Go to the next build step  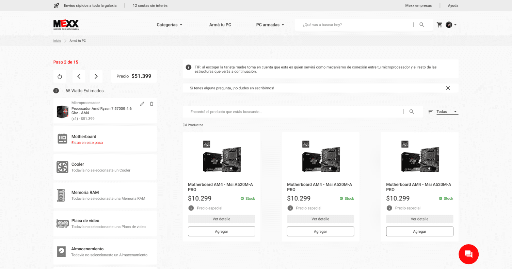(96, 76)
